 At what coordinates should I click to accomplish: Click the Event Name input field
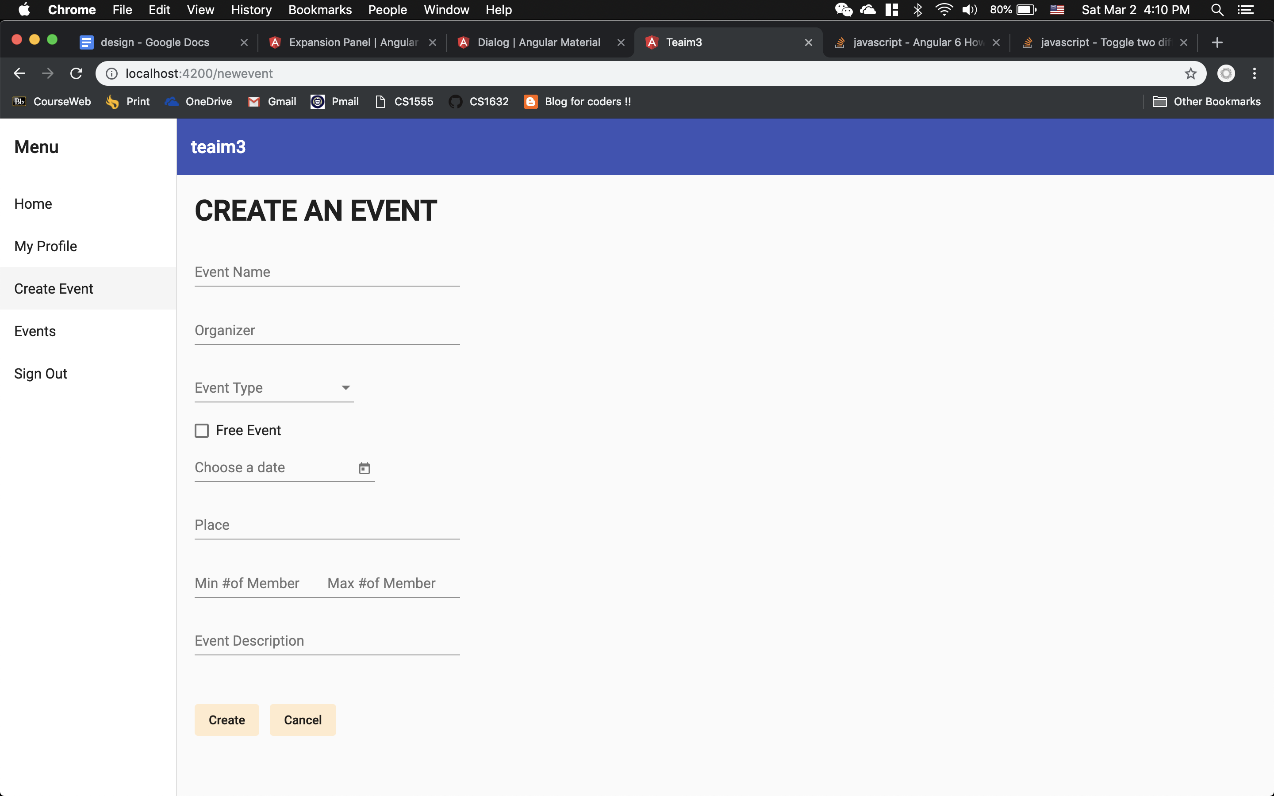(327, 273)
